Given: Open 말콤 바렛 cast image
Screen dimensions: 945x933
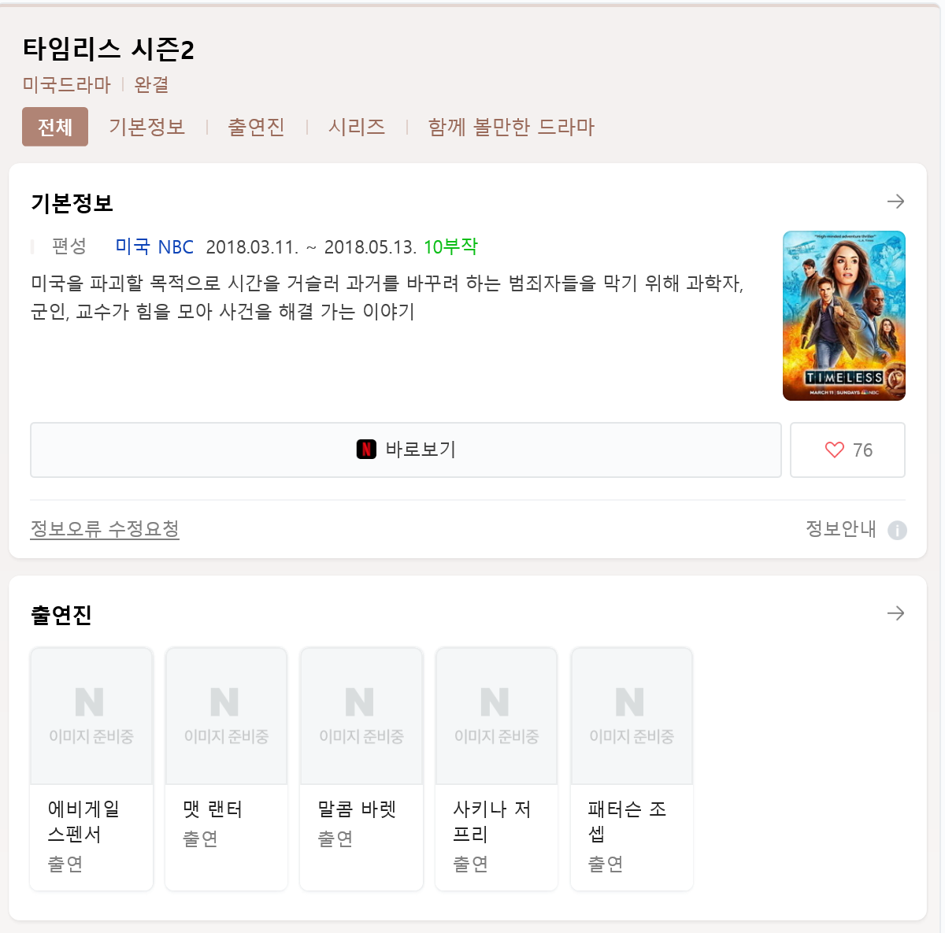Looking at the screenshot, I should click(361, 716).
